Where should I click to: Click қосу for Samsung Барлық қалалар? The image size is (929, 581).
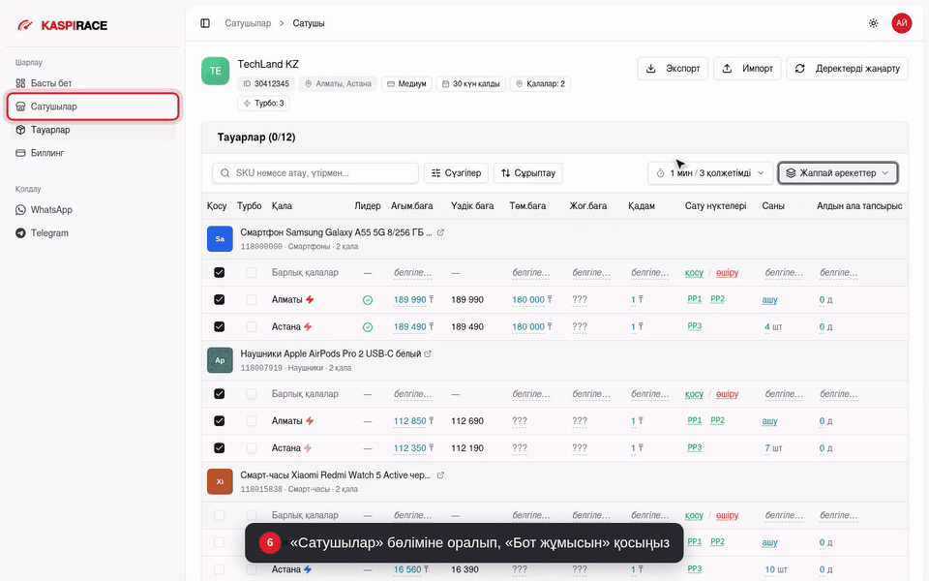[x=694, y=273]
